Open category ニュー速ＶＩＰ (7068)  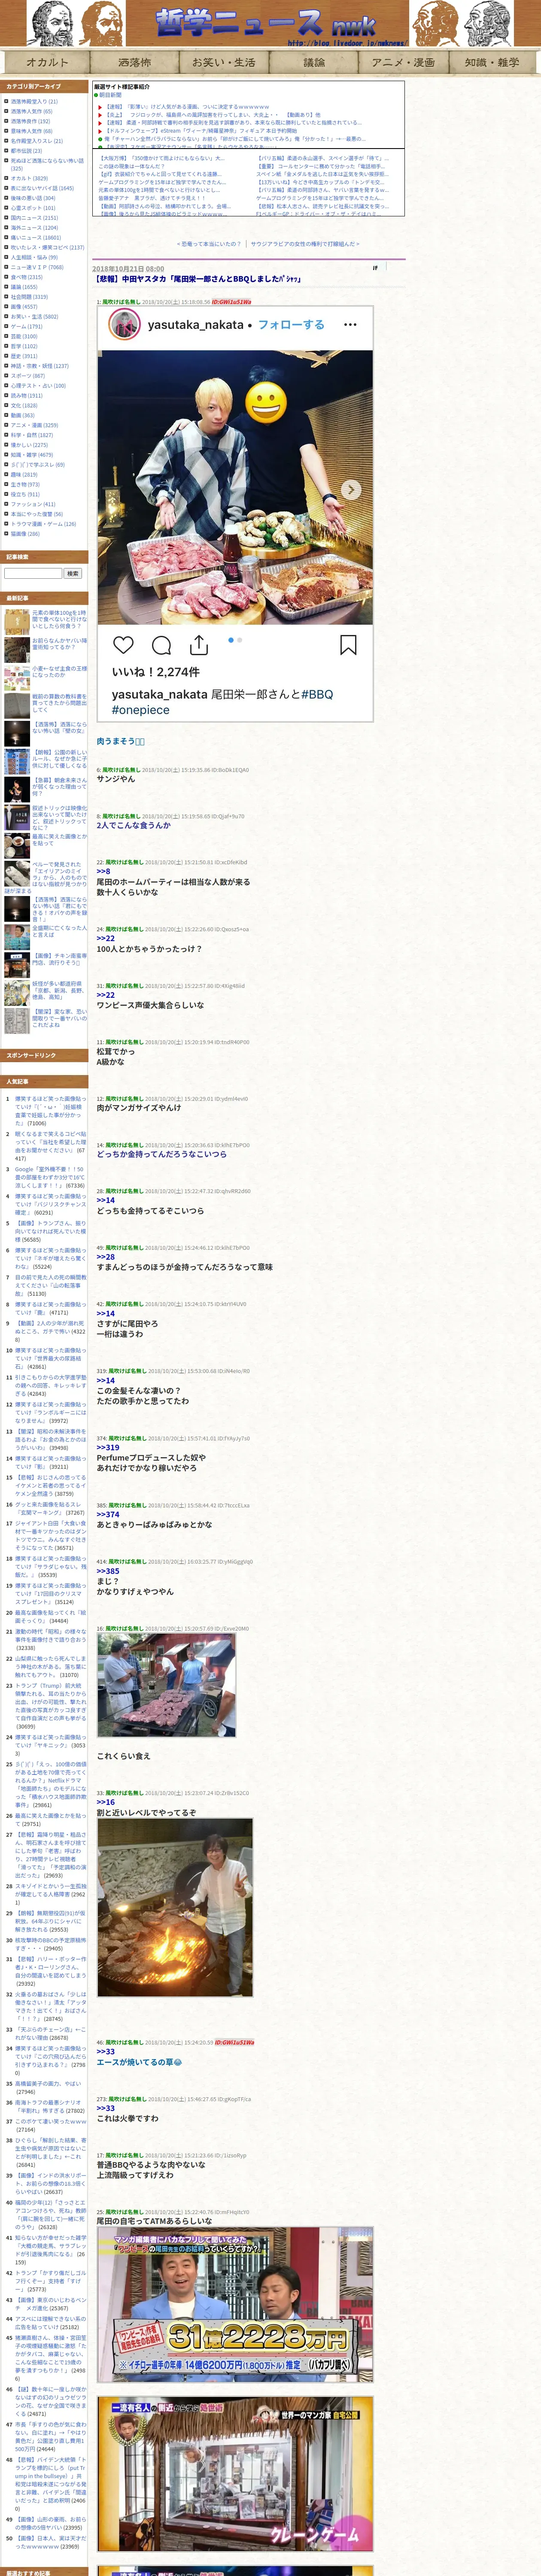click(36, 267)
